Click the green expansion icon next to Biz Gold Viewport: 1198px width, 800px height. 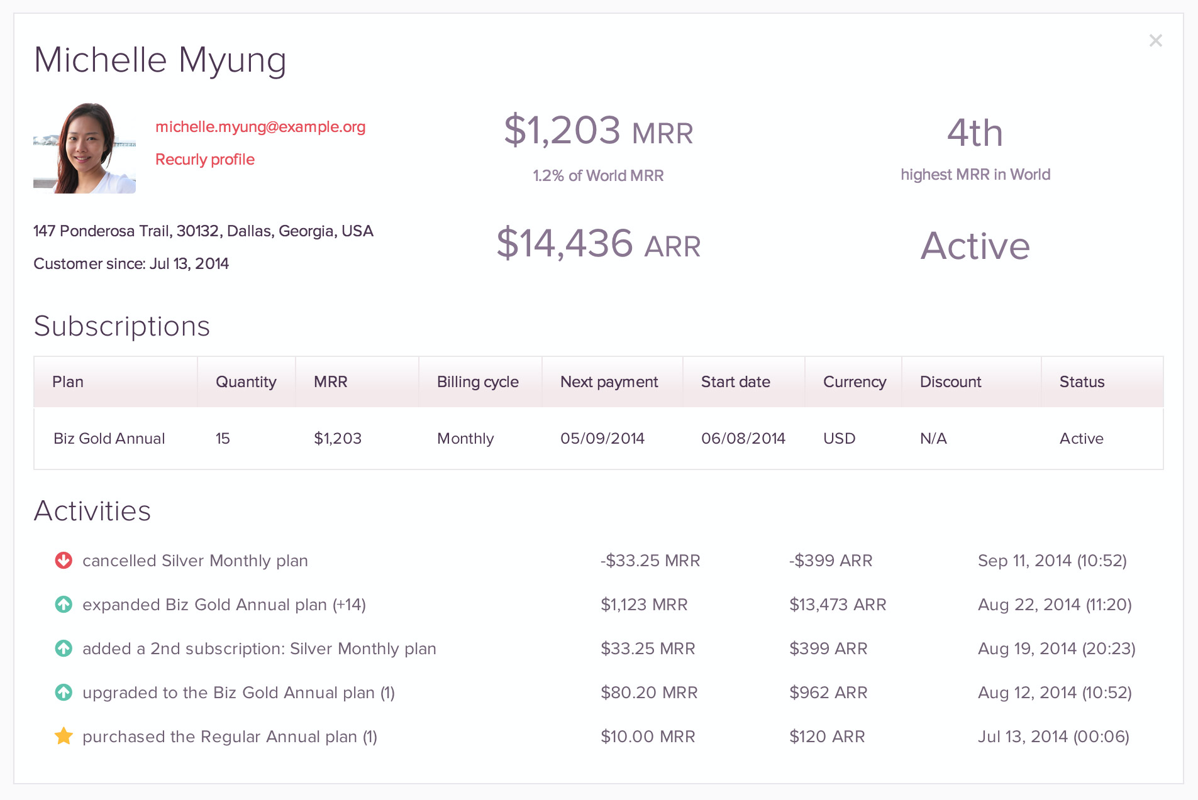64,604
